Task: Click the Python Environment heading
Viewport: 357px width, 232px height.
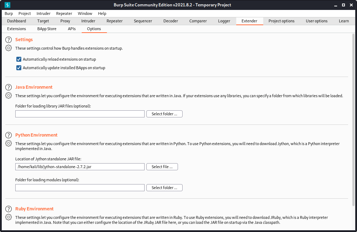Action: [36, 135]
